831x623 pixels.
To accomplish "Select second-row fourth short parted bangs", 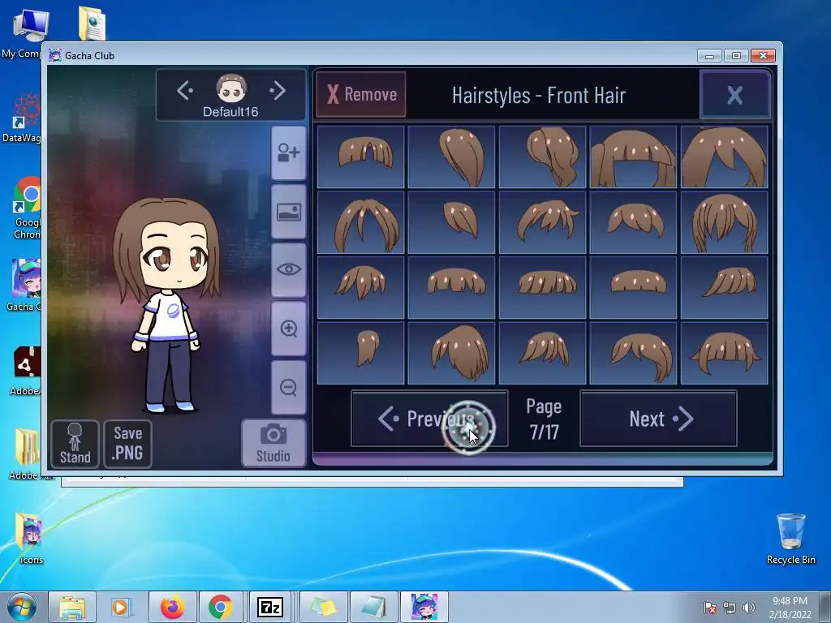I will 633,222.
